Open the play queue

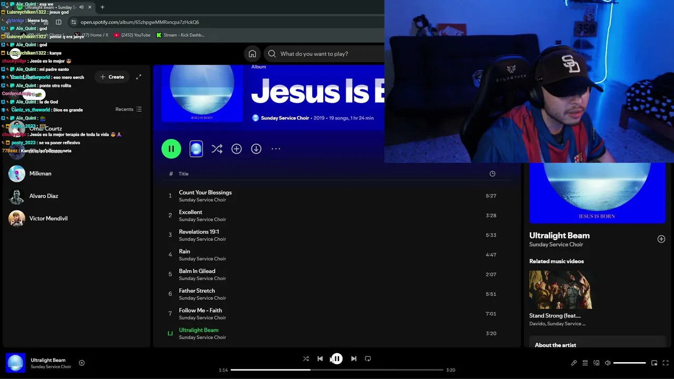tap(585, 363)
